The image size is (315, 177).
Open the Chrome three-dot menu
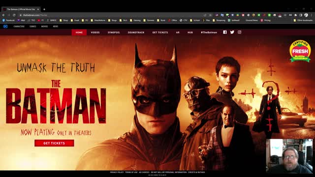(x=312, y=15)
